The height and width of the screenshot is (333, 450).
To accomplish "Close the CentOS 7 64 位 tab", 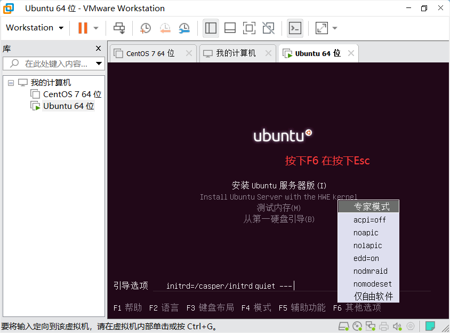I will [x=189, y=53].
